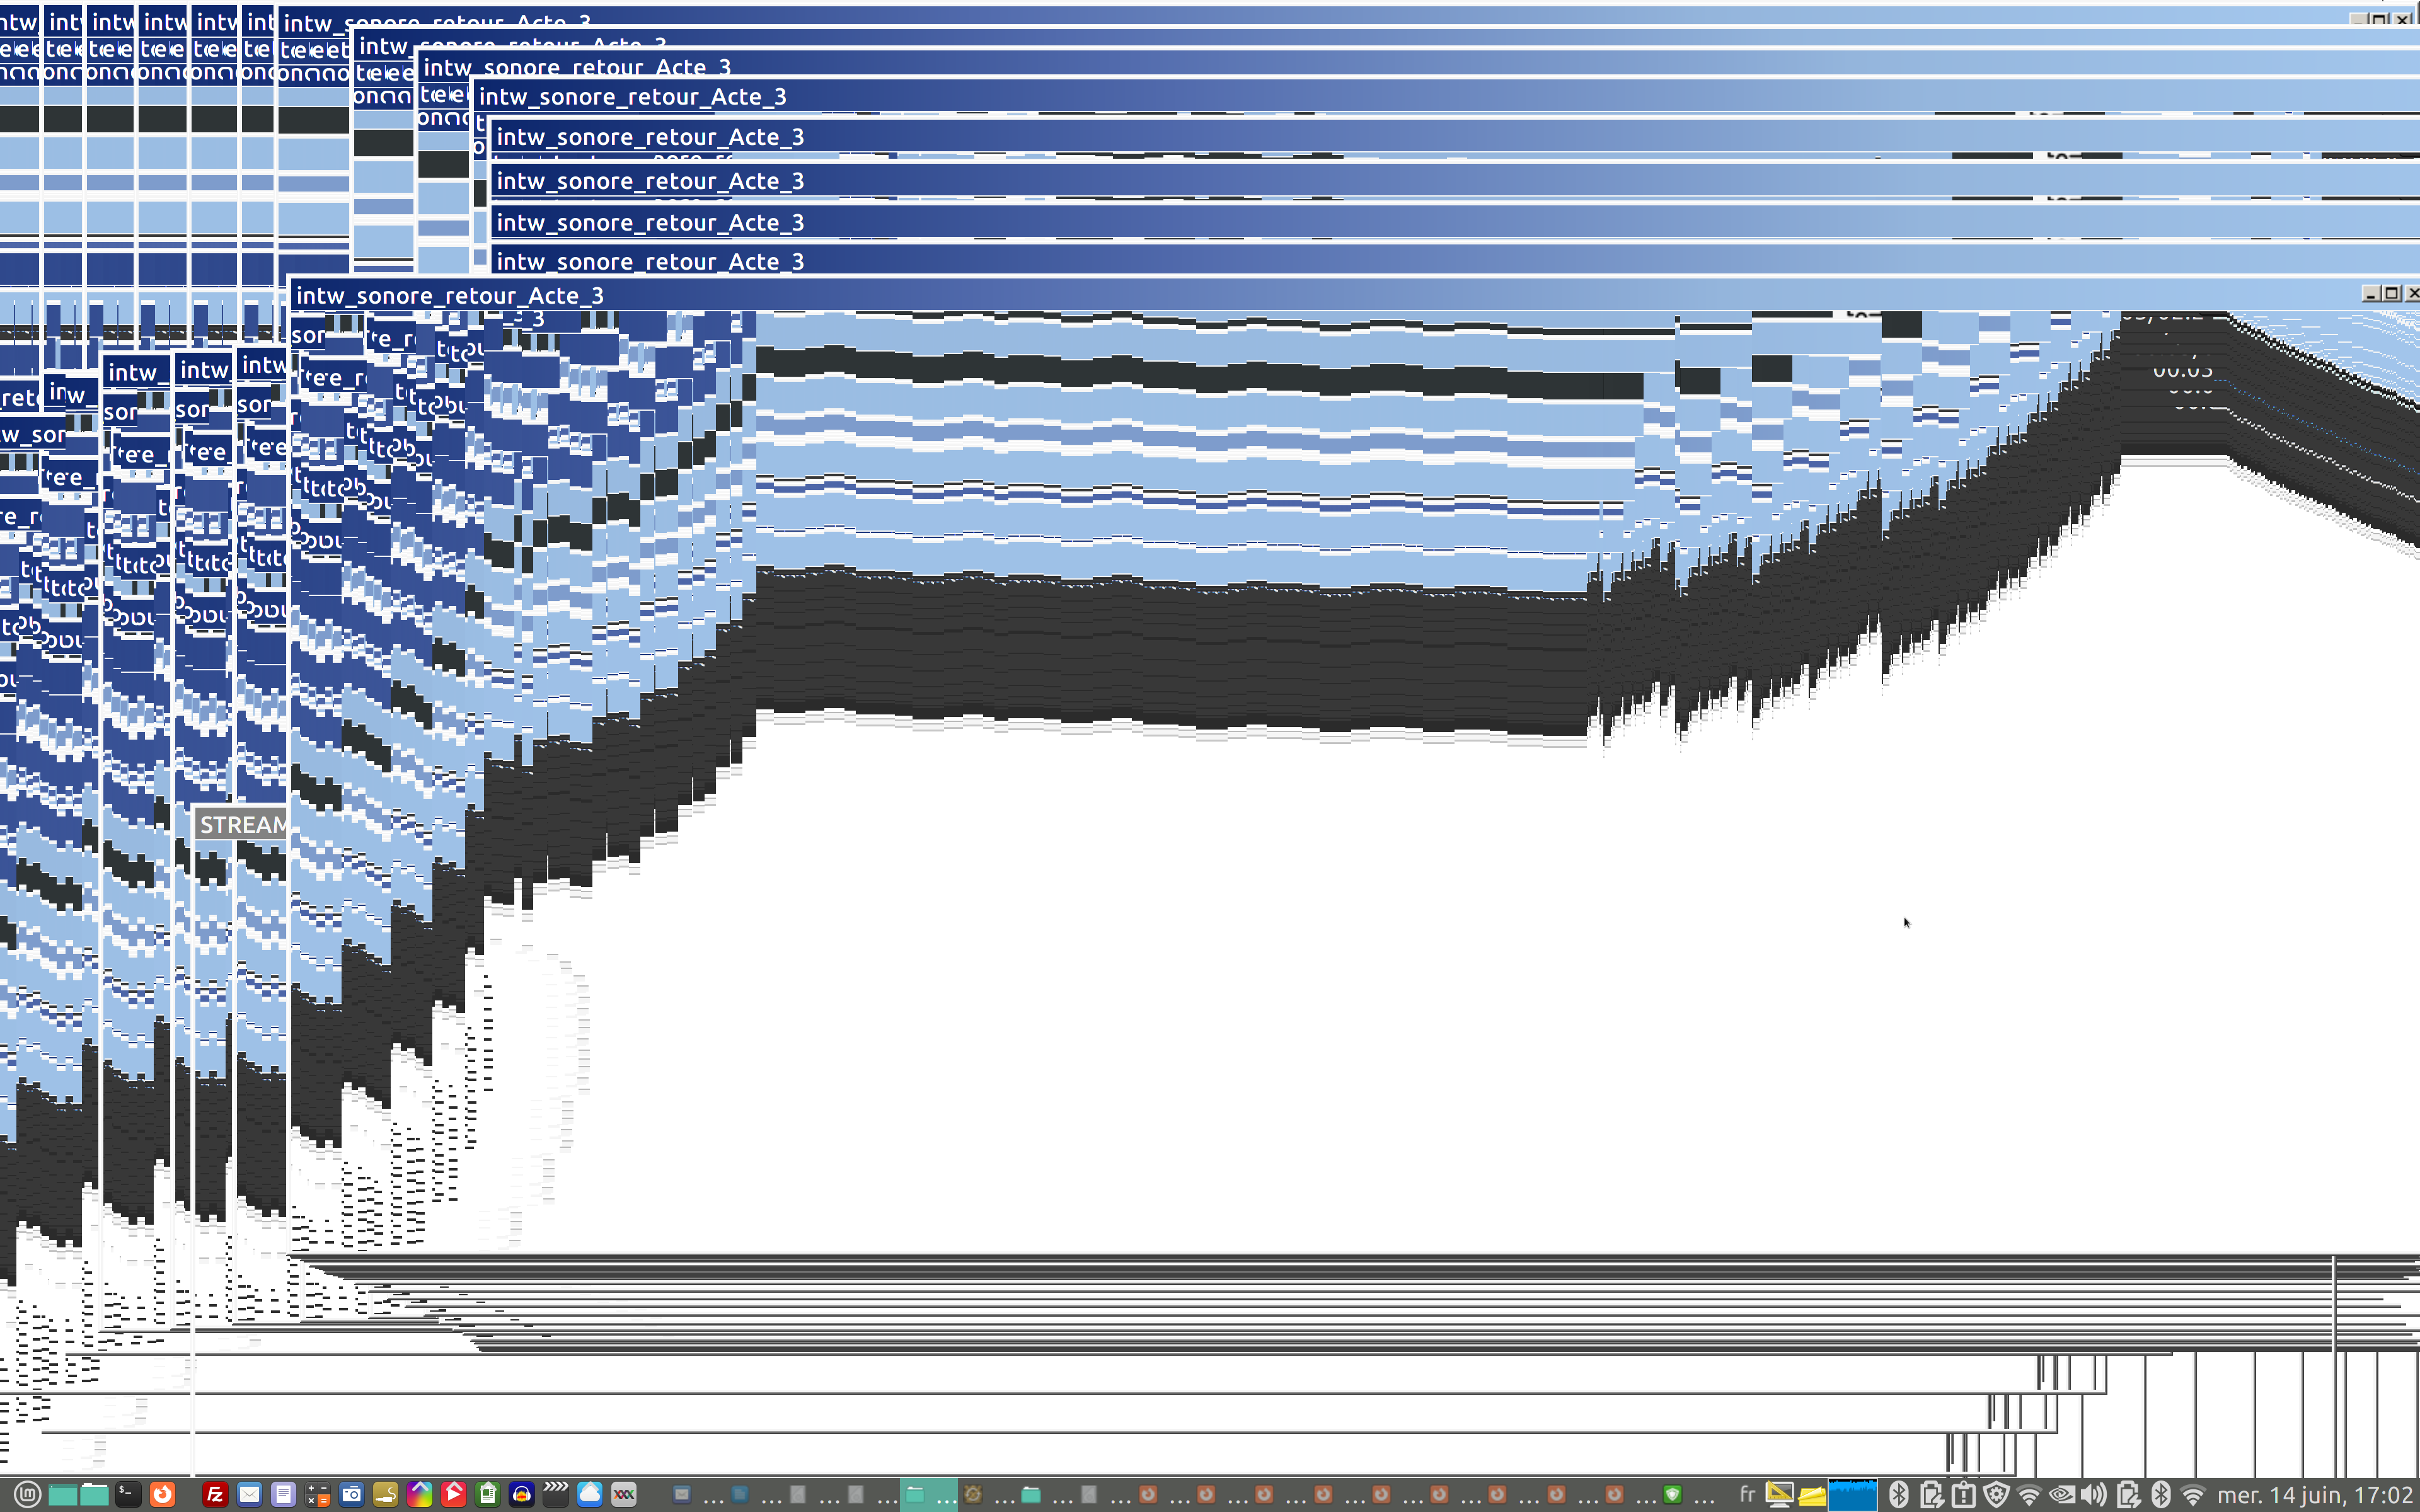Open the Linux Mint menu button
Image resolution: width=2420 pixels, height=1512 pixels.
tap(27, 1495)
